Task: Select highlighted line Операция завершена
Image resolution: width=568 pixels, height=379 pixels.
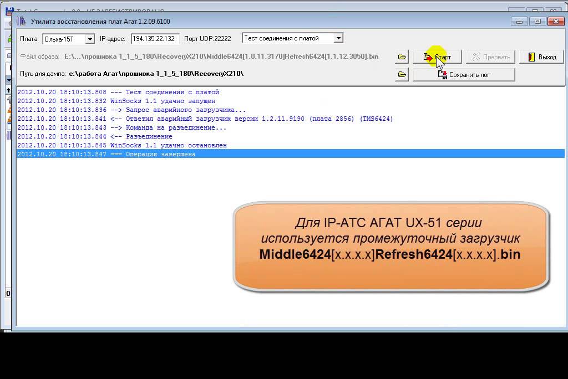Action: 291,154
